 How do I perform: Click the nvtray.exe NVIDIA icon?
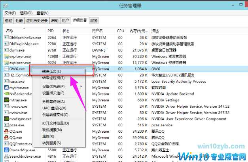[6, 100]
